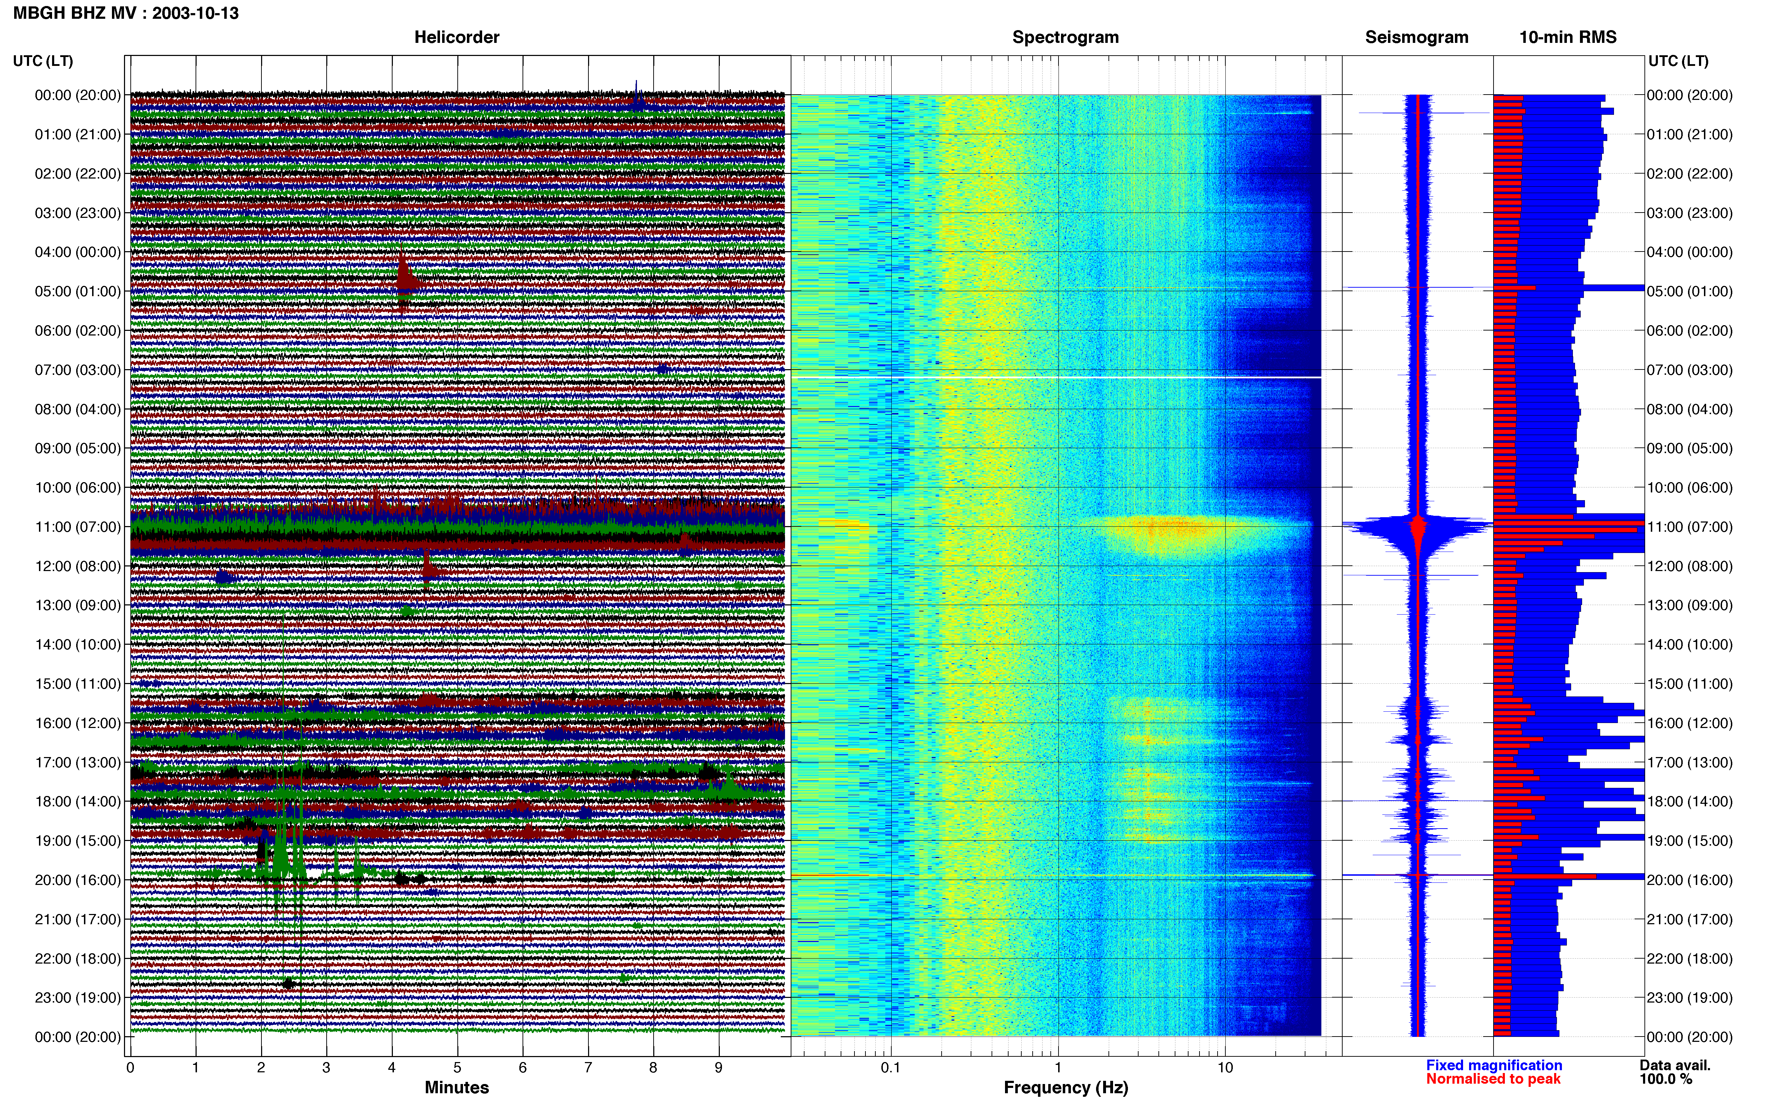Viewport: 1778px width, 1112px height.
Task: Click the helicorder minutes tick label '0'
Action: [x=130, y=1068]
